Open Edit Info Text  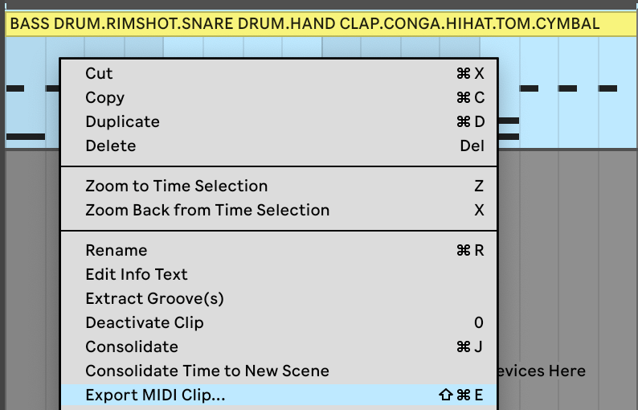tap(137, 274)
